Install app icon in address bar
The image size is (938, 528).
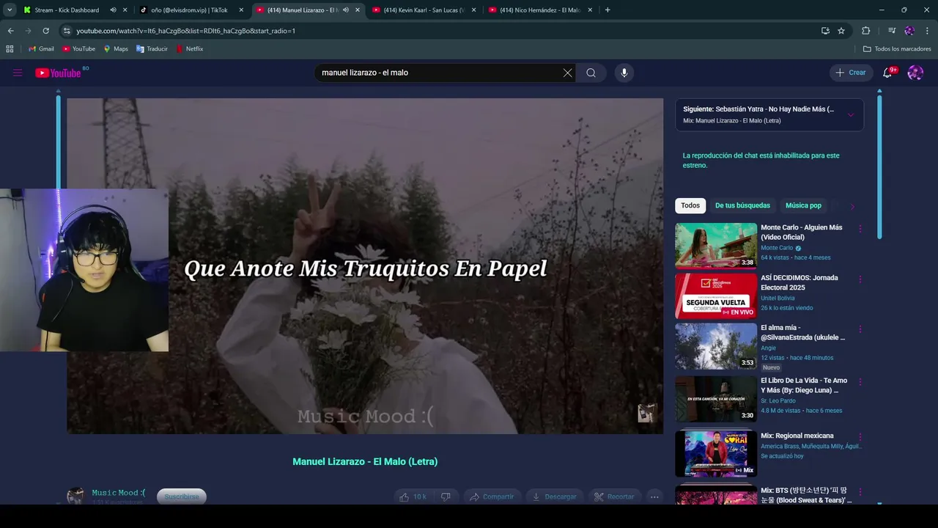click(825, 31)
